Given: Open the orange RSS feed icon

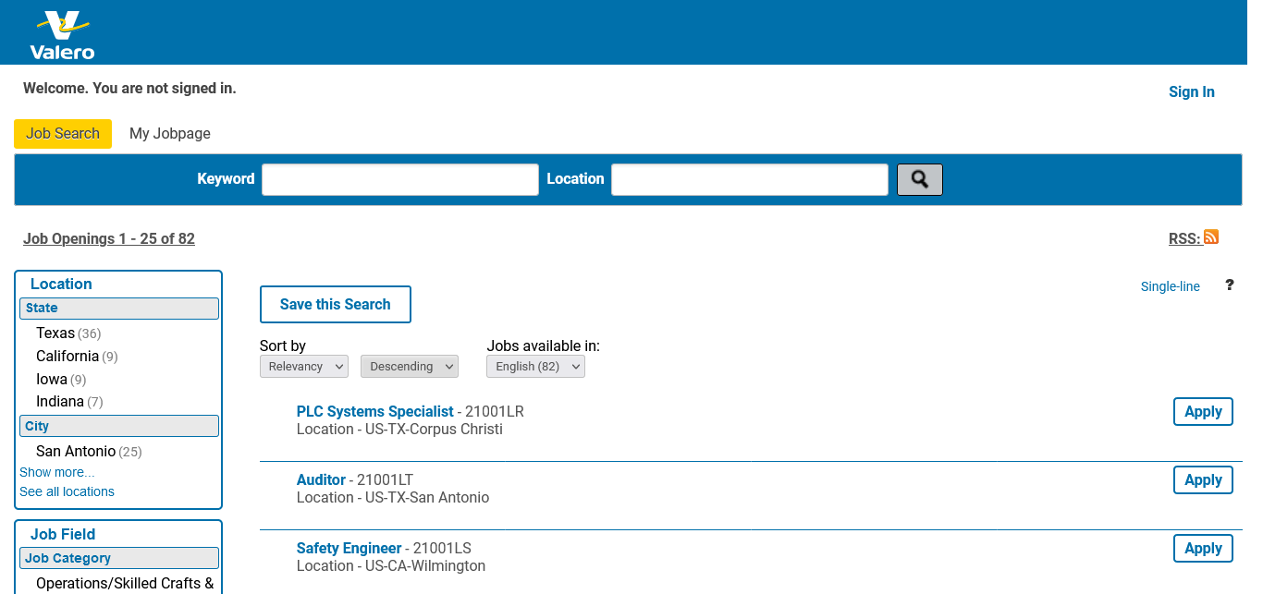Looking at the screenshot, I should point(1211,237).
